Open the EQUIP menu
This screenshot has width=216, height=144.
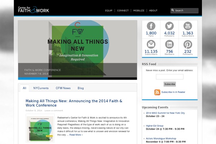tap(109, 10)
